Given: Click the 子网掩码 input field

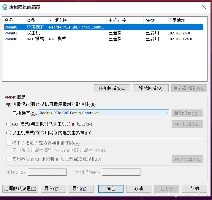Looking at the screenshot, I should pos(121,172).
